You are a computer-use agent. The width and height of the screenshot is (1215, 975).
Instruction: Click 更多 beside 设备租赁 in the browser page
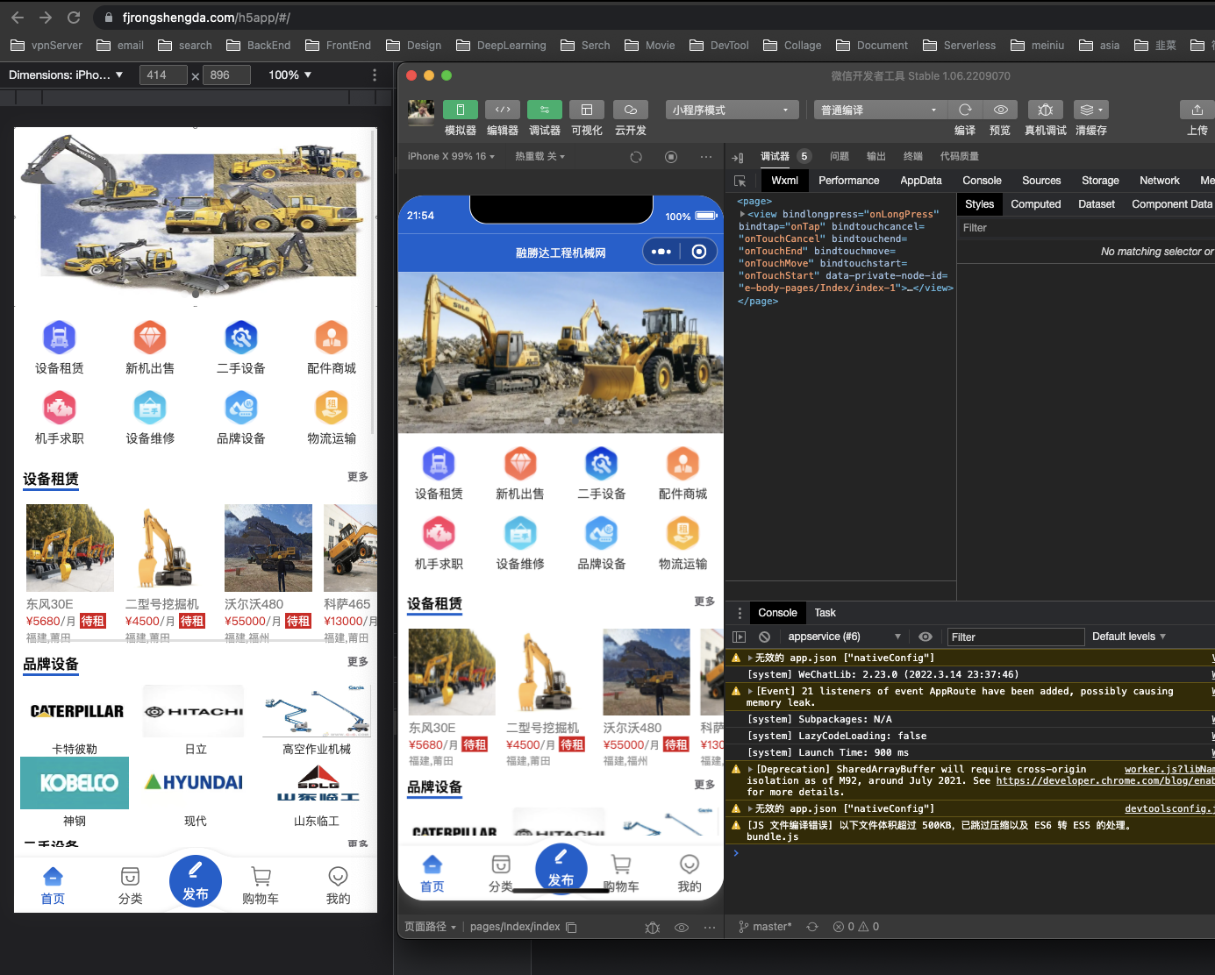358,477
